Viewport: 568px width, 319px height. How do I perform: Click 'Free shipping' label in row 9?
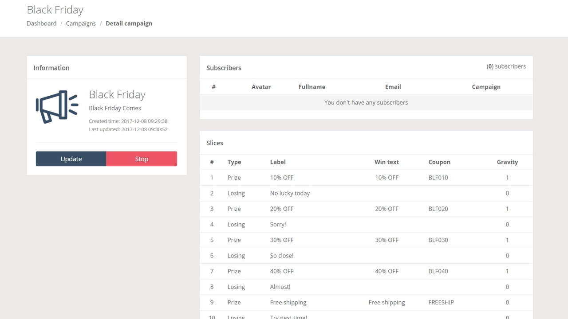[288, 303]
